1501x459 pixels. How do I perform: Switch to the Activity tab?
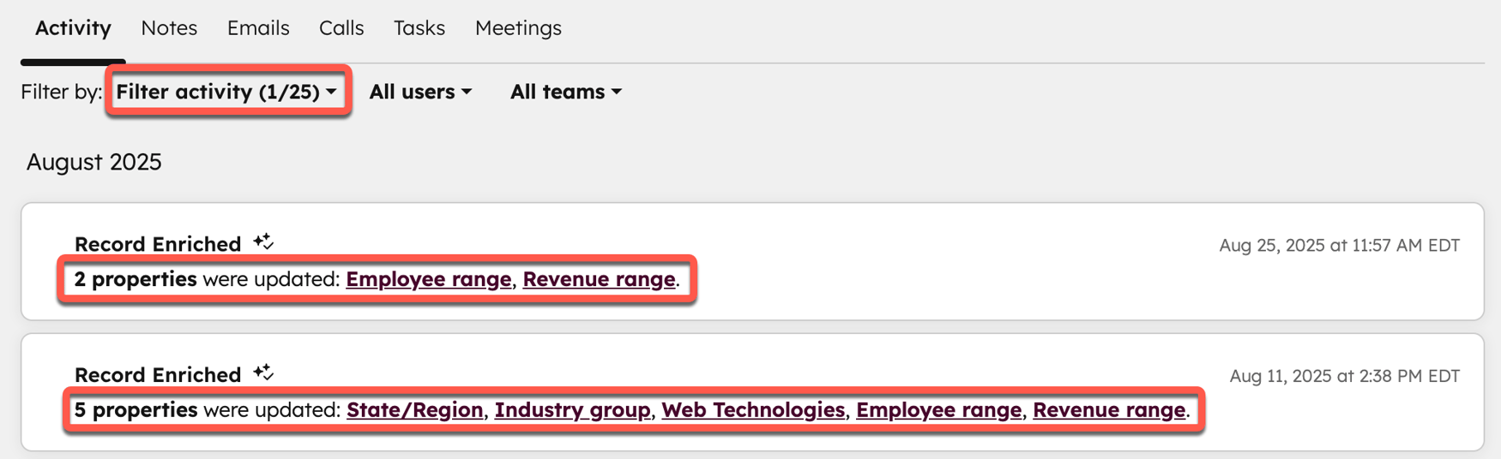pos(73,28)
